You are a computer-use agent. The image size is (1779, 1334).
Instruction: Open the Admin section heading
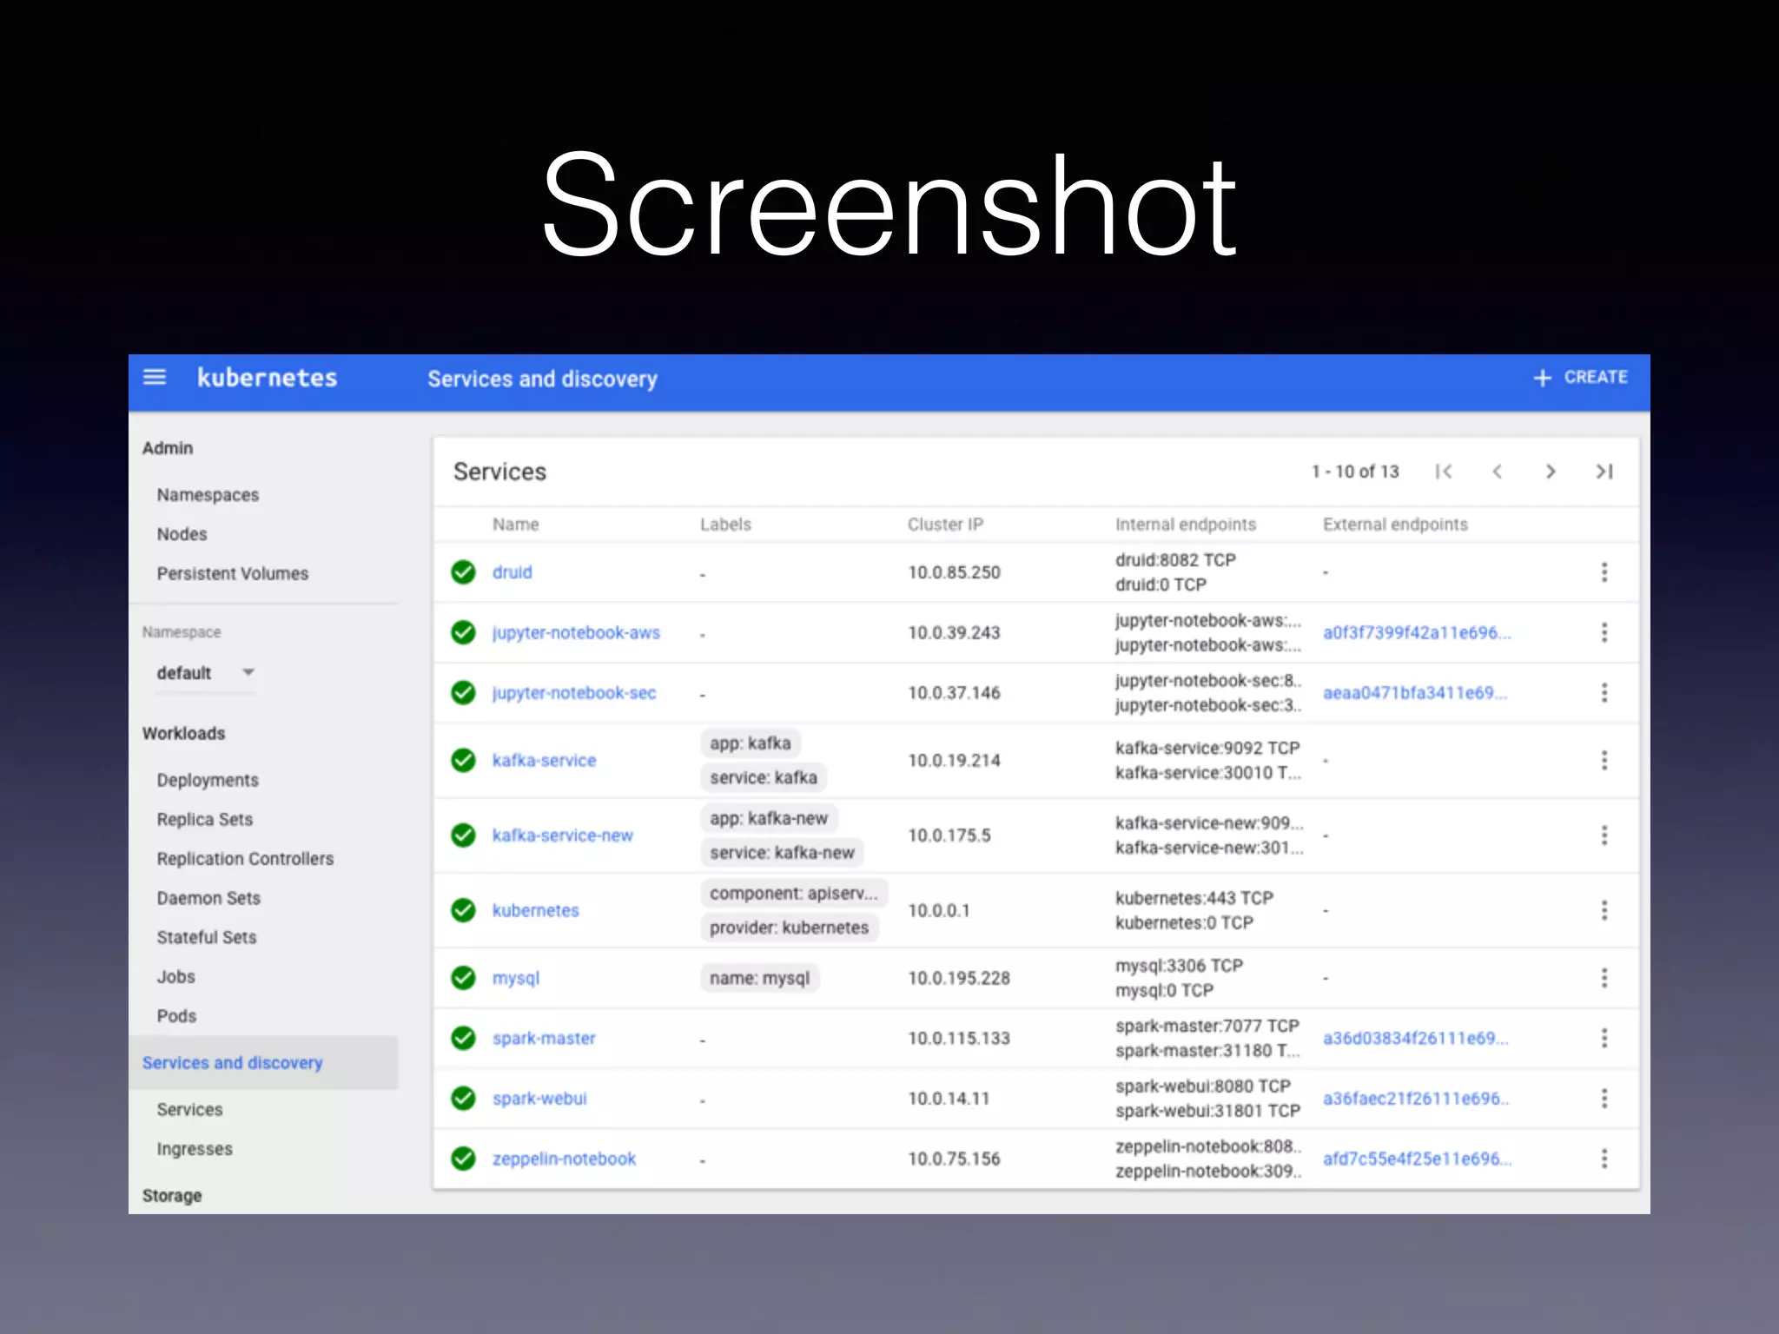[168, 448]
